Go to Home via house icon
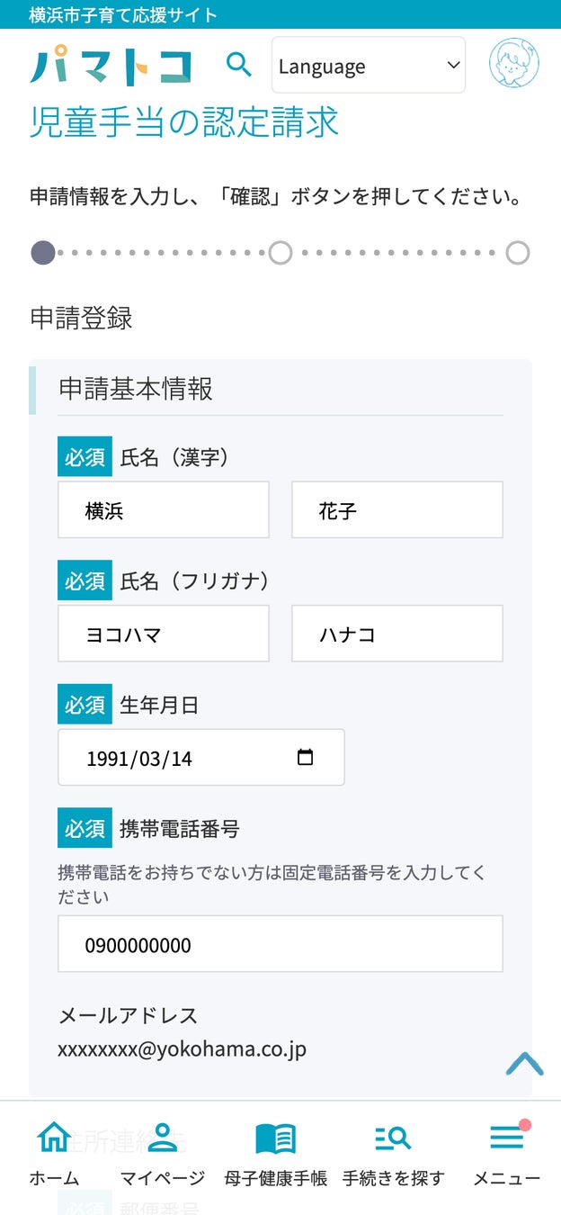Screen dimensions: 561x1215 (x=54, y=1138)
